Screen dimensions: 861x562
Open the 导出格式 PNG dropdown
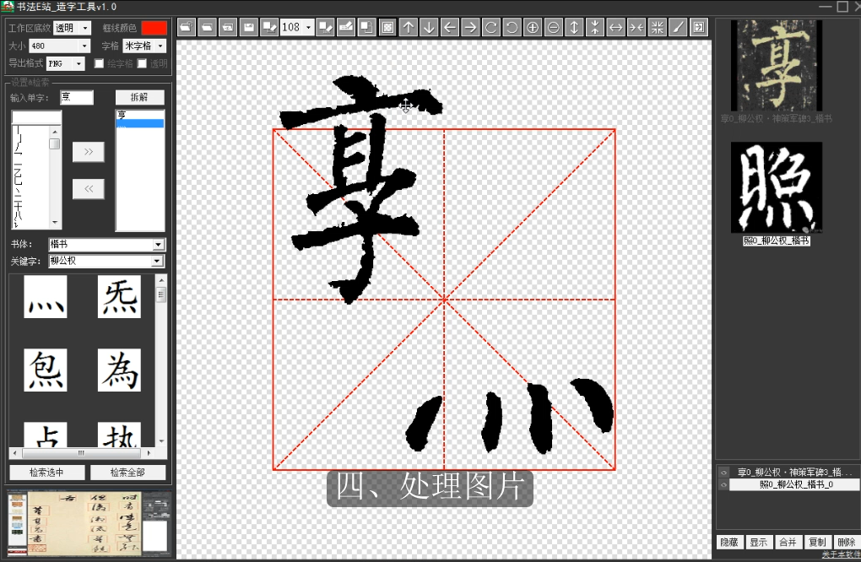click(79, 63)
